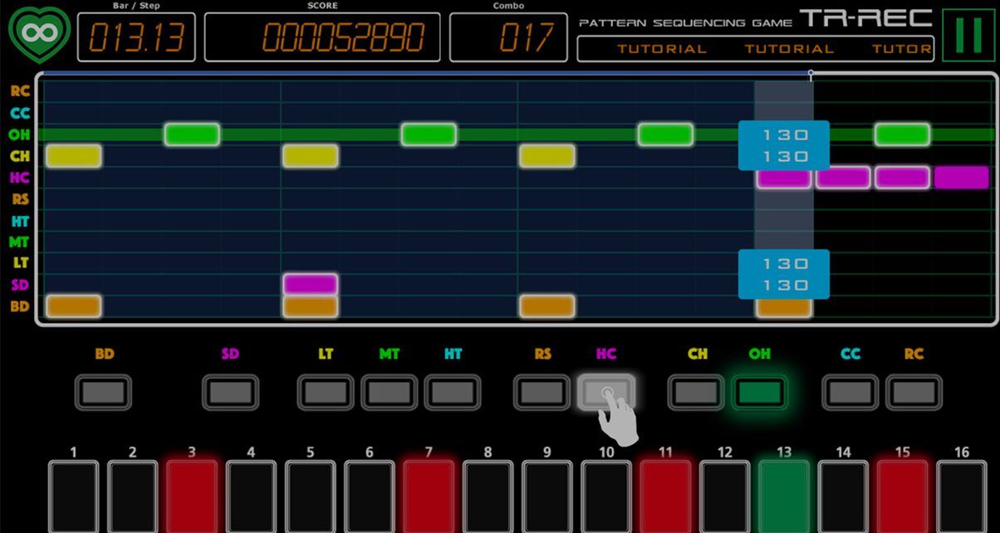
Task: Tap step pad 12
Action: pyautogui.click(x=725, y=496)
